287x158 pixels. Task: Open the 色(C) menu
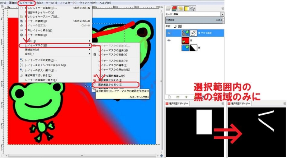(39, 3)
